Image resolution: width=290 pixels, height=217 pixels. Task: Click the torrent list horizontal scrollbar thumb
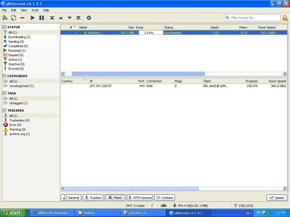click(x=138, y=74)
